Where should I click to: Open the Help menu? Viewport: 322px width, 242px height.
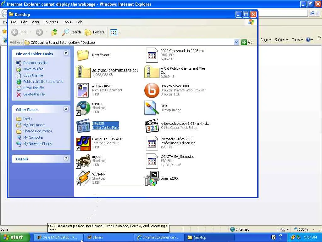pyautogui.click(x=79, y=22)
